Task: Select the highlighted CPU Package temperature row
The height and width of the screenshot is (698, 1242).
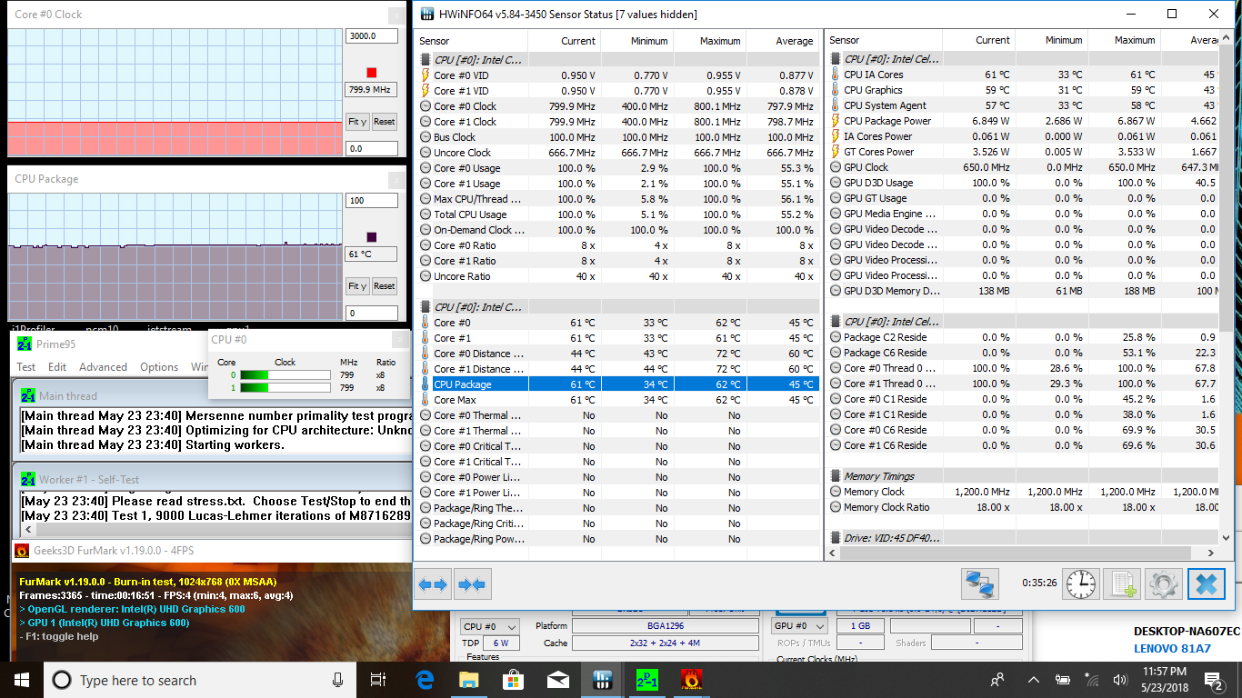Action: coord(618,384)
